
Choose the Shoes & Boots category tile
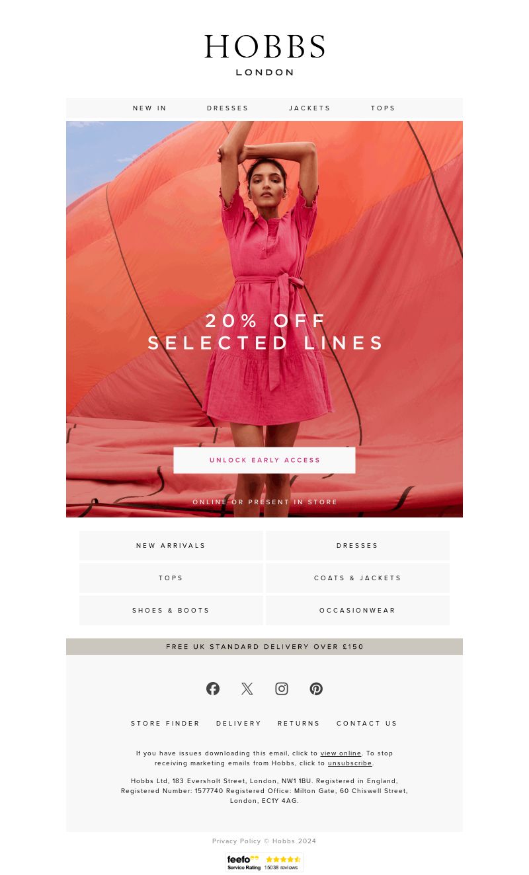(x=171, y=611)
